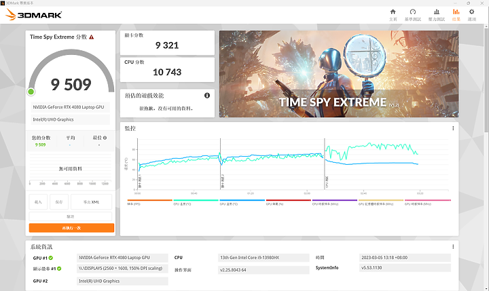Viewport: 489px width, 291px height.
Task: Click the graphics score value 9 321
Action: pyautogui.click(x=167, y=45)
